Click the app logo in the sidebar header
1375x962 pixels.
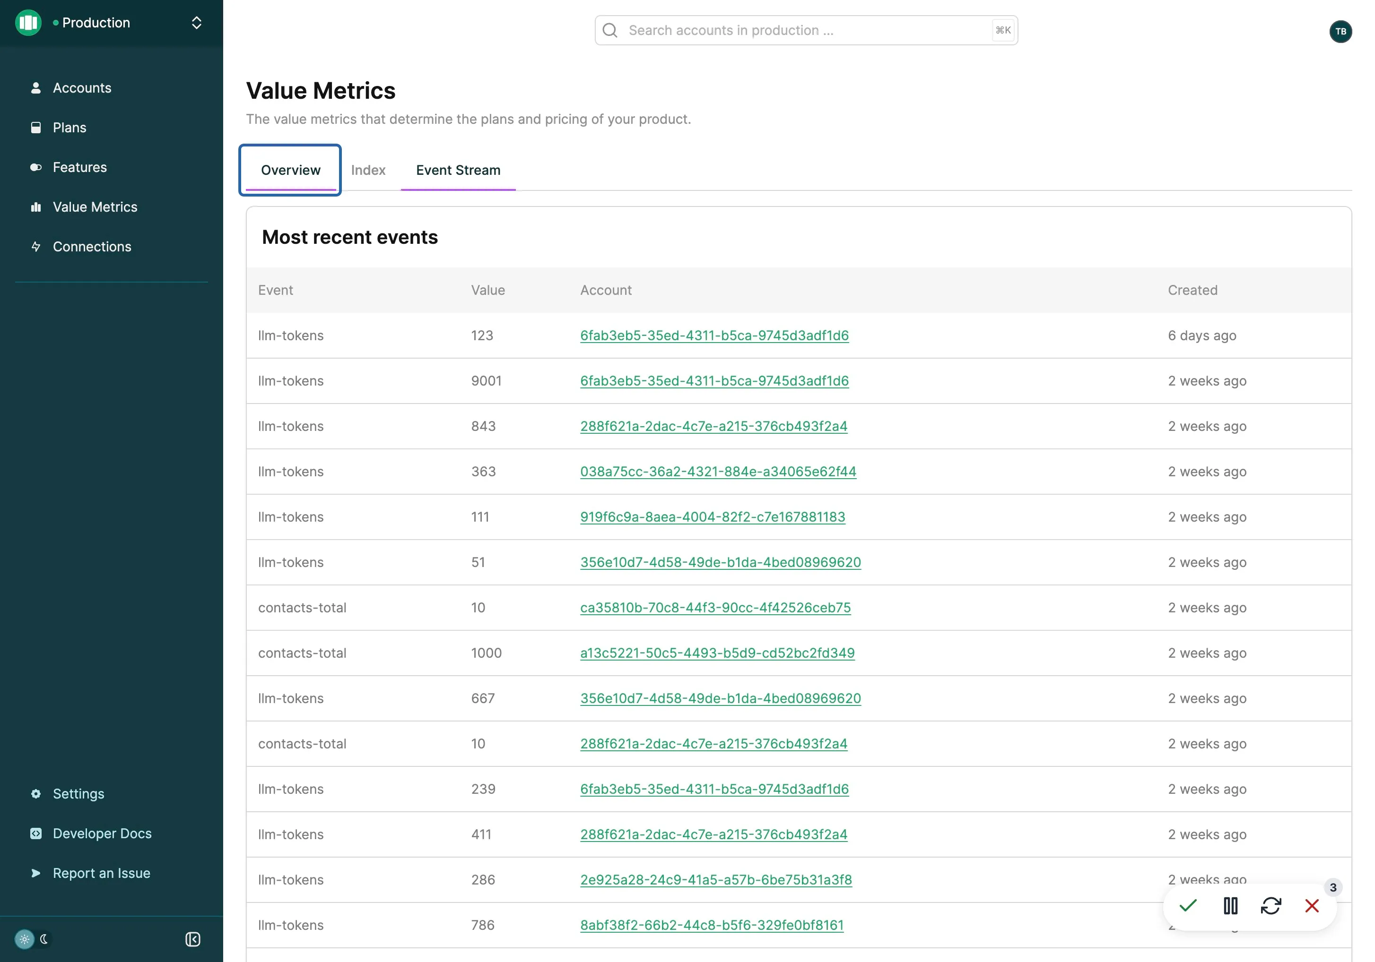(x=28, y=23)
